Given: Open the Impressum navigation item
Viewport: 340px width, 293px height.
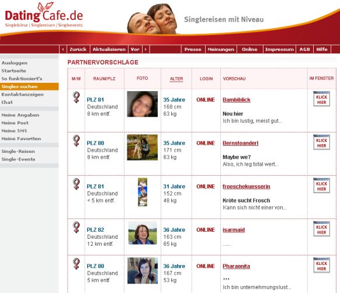Looking at the screenshot, I should pyautogui.click(x=279, y=49).
